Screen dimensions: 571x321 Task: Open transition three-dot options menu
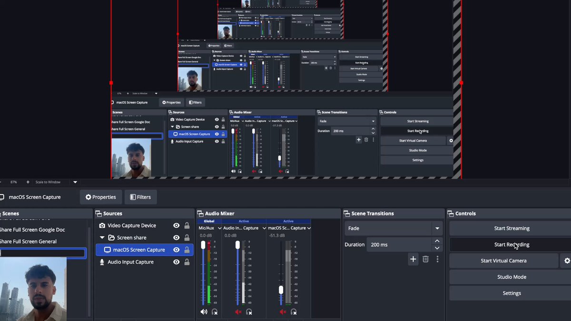coord(437,259)
